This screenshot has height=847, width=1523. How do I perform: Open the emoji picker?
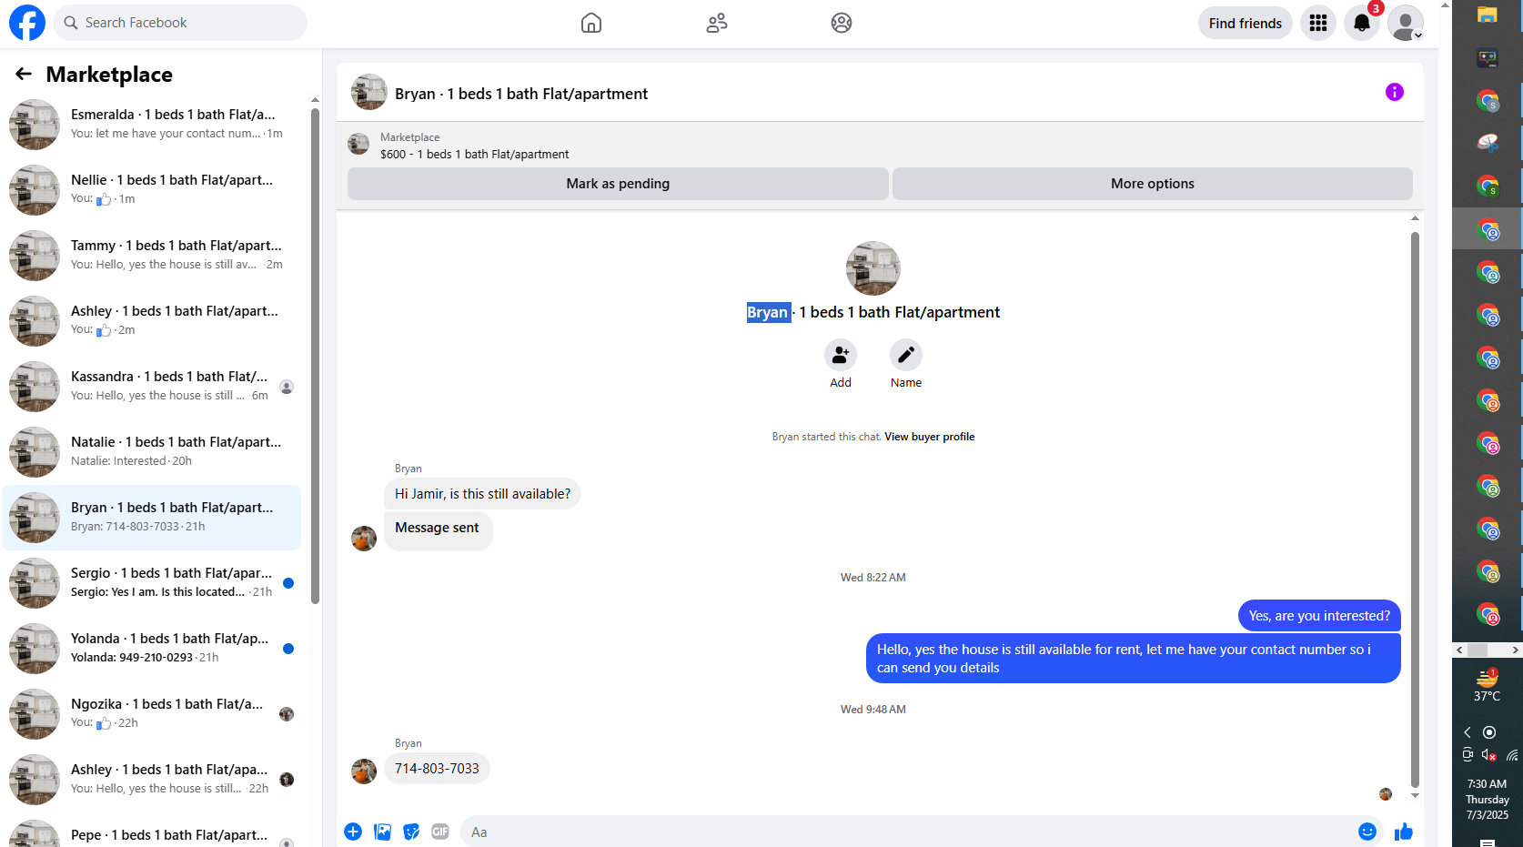pyautogui.click(x=1367, y=832)
